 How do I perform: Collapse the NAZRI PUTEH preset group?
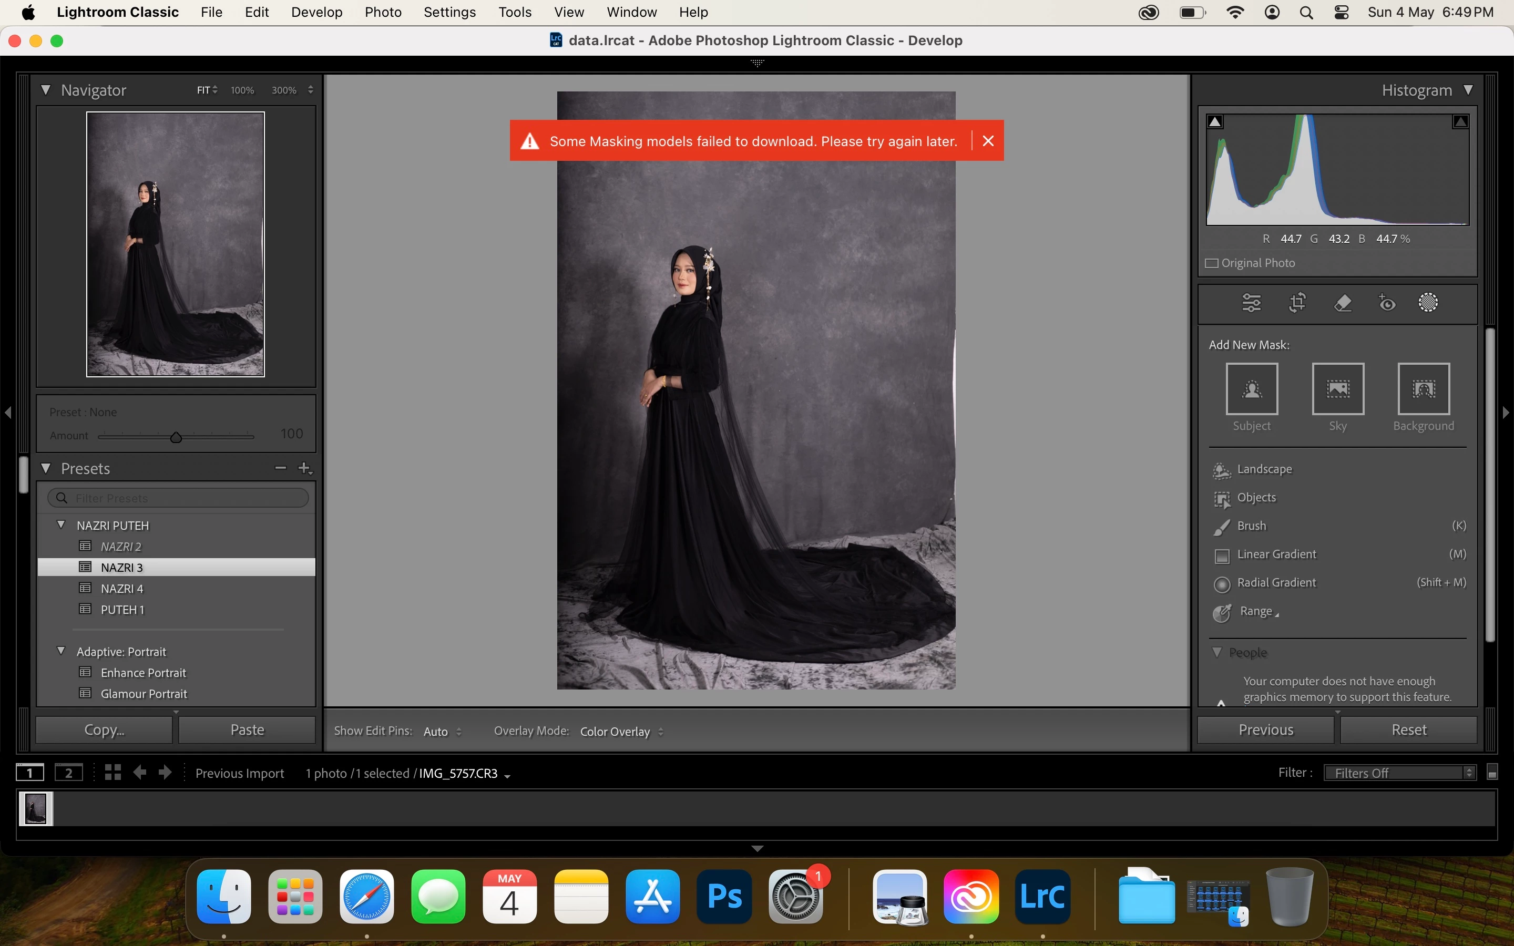coord(62,525)
